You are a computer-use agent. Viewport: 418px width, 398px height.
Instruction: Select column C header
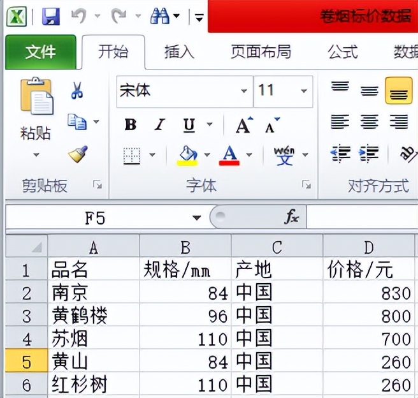pos(277,247)
